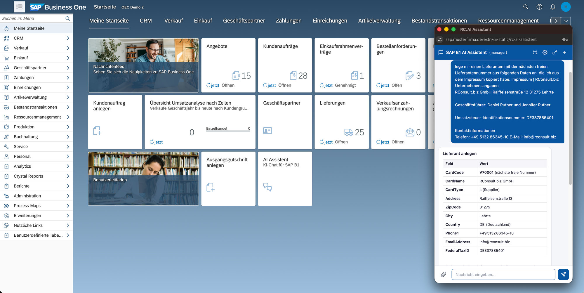This screenshot has height=293, width=584.
Task: Switch to the Artikelverwaltung tab
Action: coord(379,21)
